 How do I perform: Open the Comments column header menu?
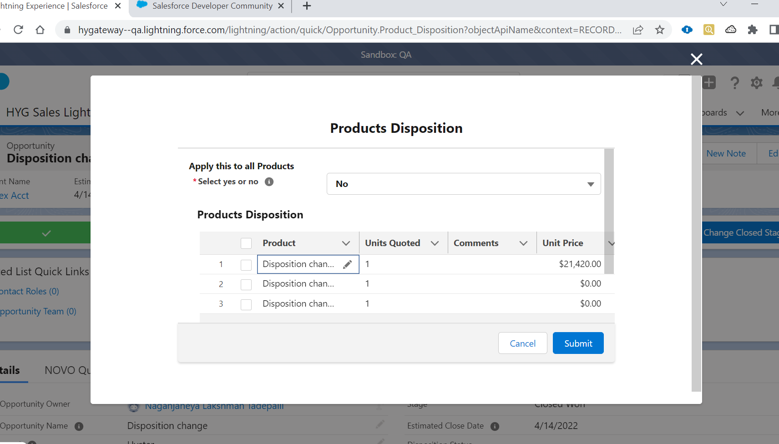[x=523, y=243]
